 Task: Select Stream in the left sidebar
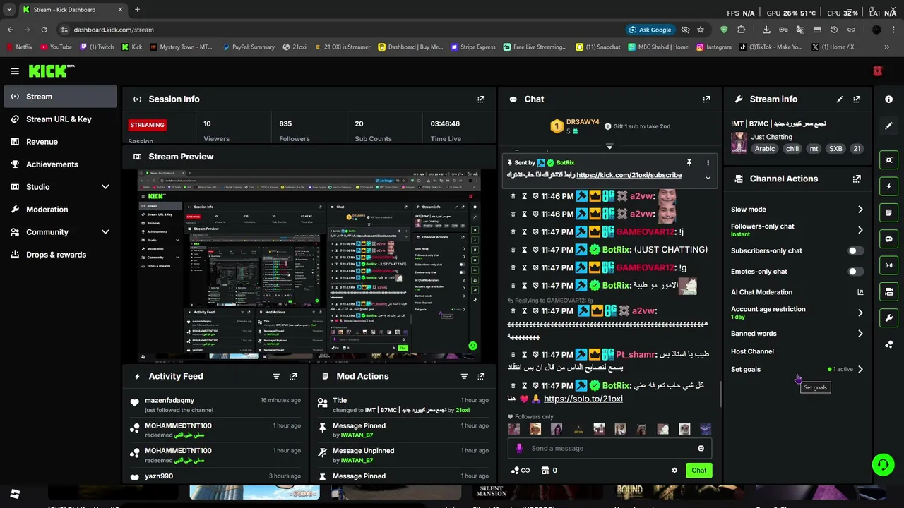click(x=60, y=97)
